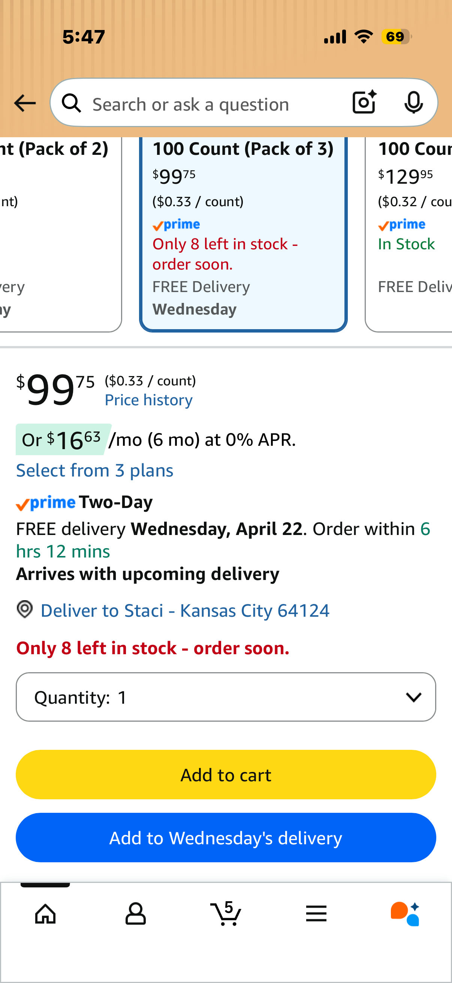Open the account profile icon
The height and width of the screenshot is (983, 452).
tap(135, 914)
